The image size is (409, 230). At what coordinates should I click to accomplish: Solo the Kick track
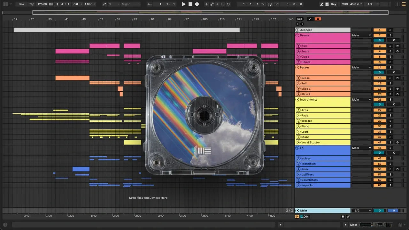390,46
